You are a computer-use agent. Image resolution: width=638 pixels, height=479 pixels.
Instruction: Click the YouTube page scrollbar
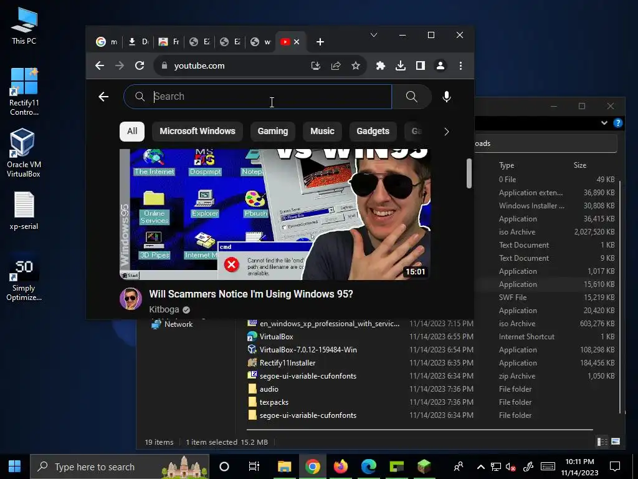coord(469,173)
